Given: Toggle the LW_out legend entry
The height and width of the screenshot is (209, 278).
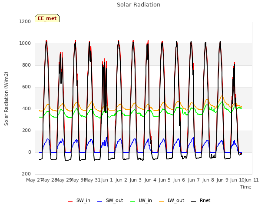Looking at the screenshot, I should [x=172, y=201].
